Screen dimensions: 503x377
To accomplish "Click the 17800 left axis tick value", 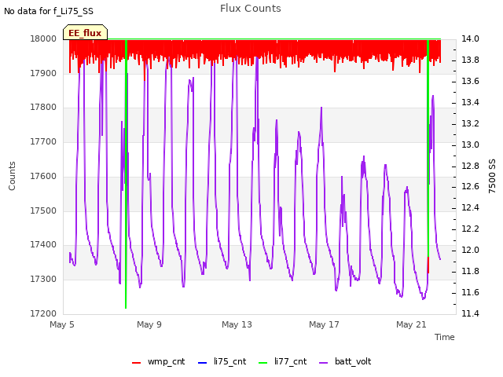I will 43,107.
